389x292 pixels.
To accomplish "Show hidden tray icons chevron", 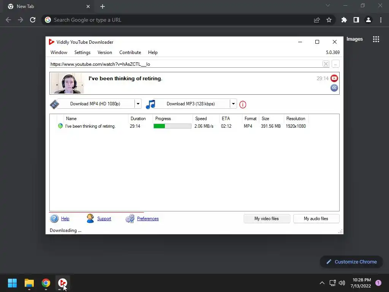I will (322, 283).
